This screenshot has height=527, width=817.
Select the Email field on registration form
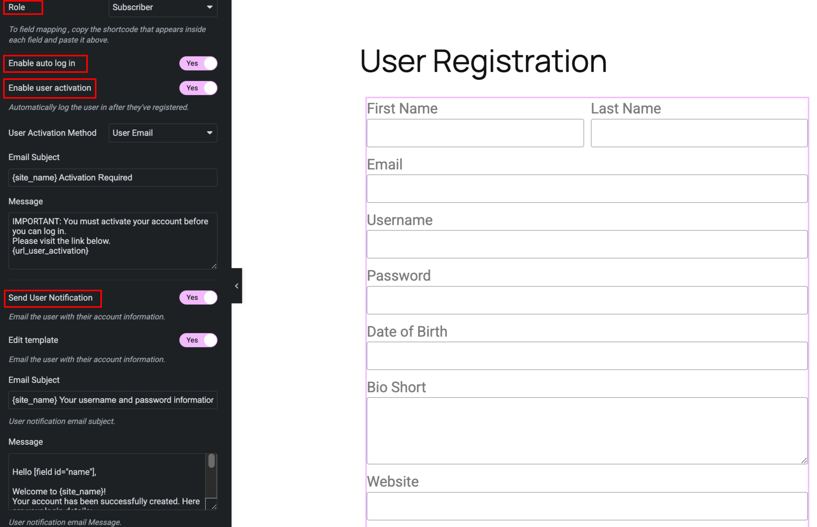[587, 188]
